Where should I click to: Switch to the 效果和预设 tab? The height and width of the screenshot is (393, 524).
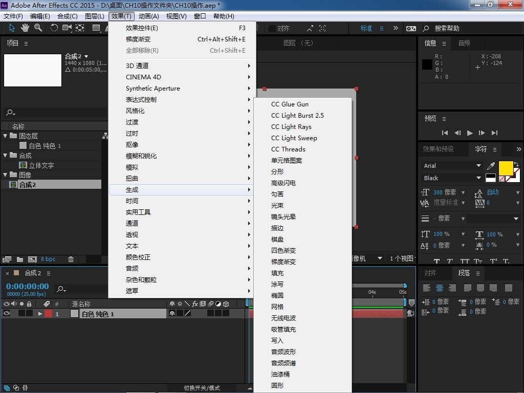point(438,149)
